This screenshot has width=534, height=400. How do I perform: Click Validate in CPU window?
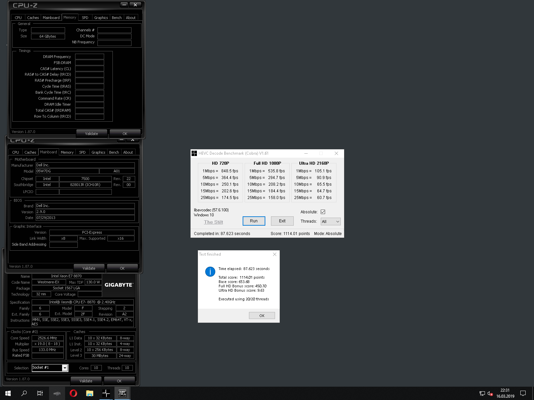pyautogui.click(x=86, y=381)
